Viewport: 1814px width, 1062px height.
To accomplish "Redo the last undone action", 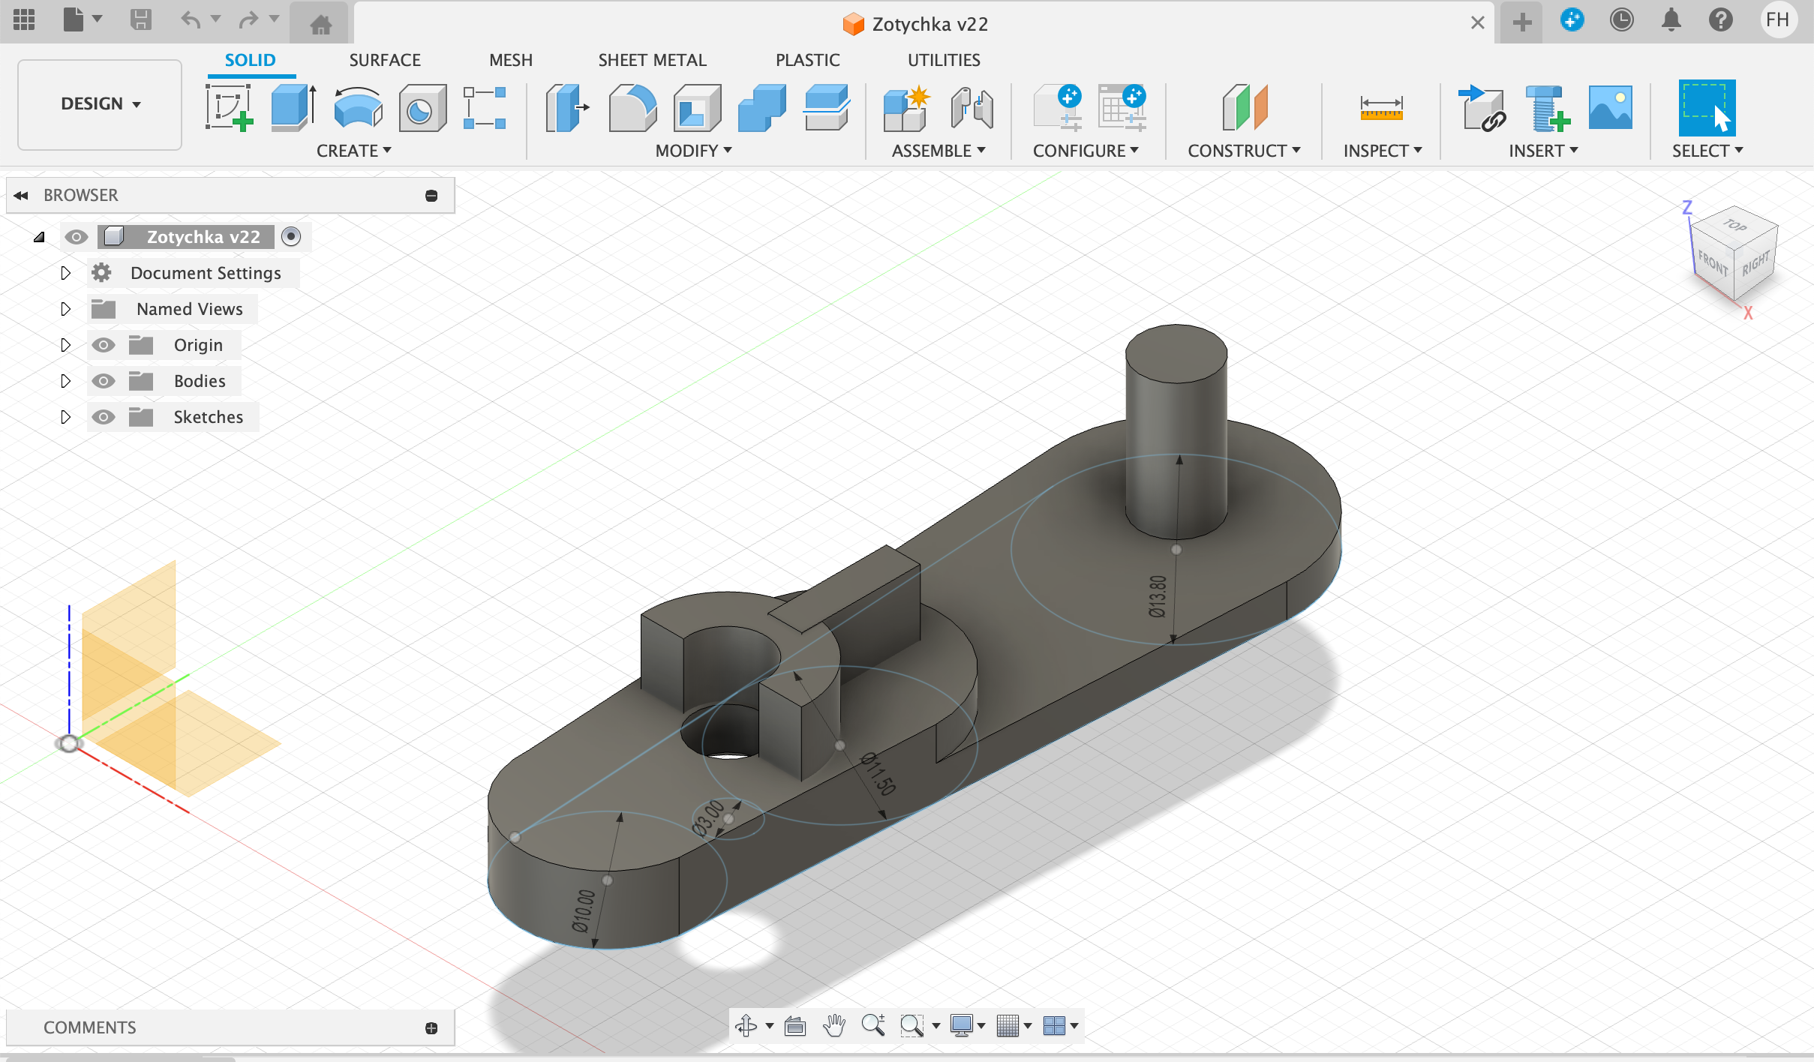I will coord(248,20).
